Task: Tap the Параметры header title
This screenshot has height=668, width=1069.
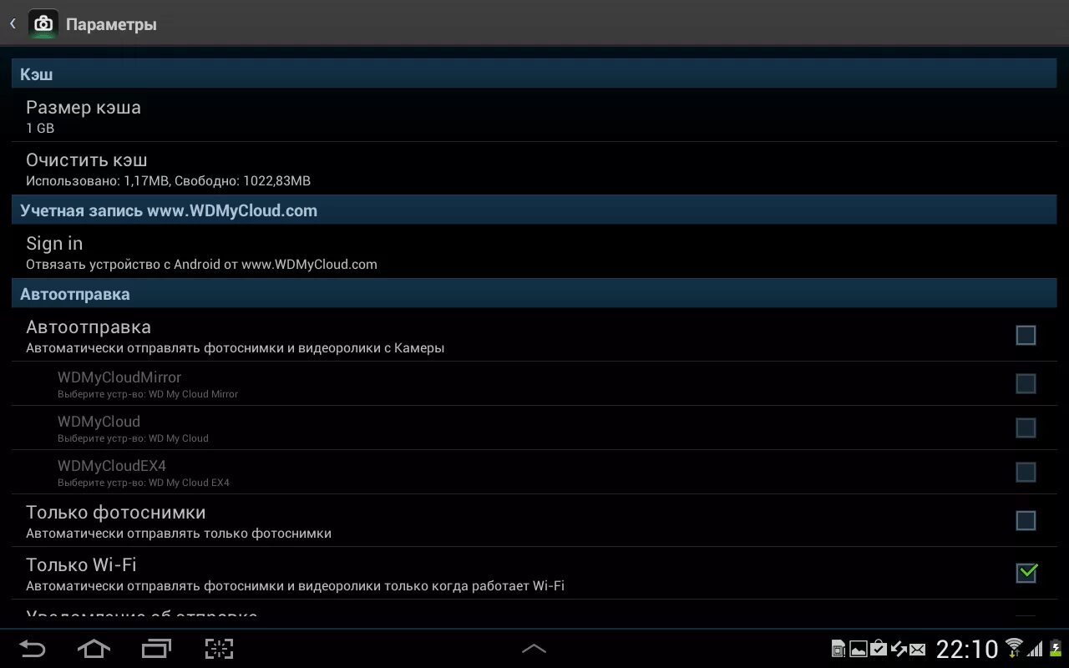Action: (x=111, y=25)
